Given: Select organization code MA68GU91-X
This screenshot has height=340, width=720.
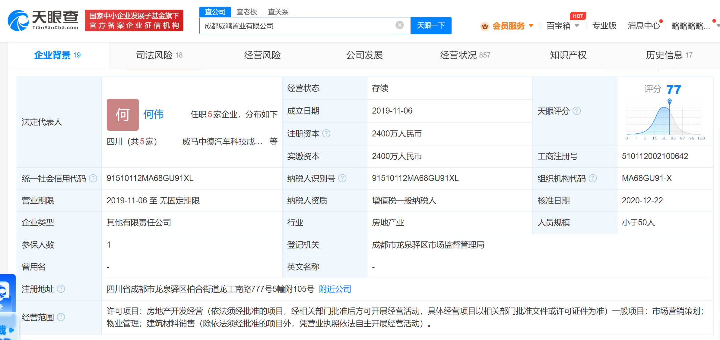Looking at the screenshot, I should [647, 178].
